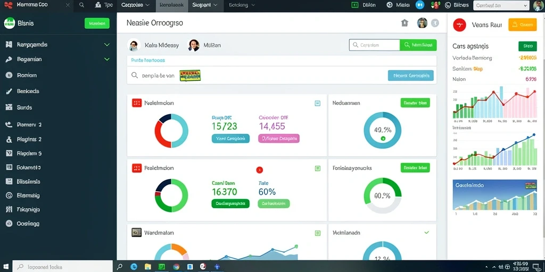Viewport: 545px width, 272px height.
Task: Toggle the green square in Rolelmoion card
Action: [317, 168]
